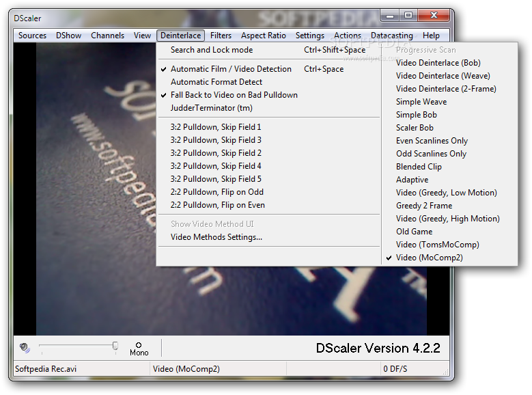Select 2:2 Pulldown, Flip on Odd
The height and width of the screenshot is (395, 532).
(x=268, y=192)
